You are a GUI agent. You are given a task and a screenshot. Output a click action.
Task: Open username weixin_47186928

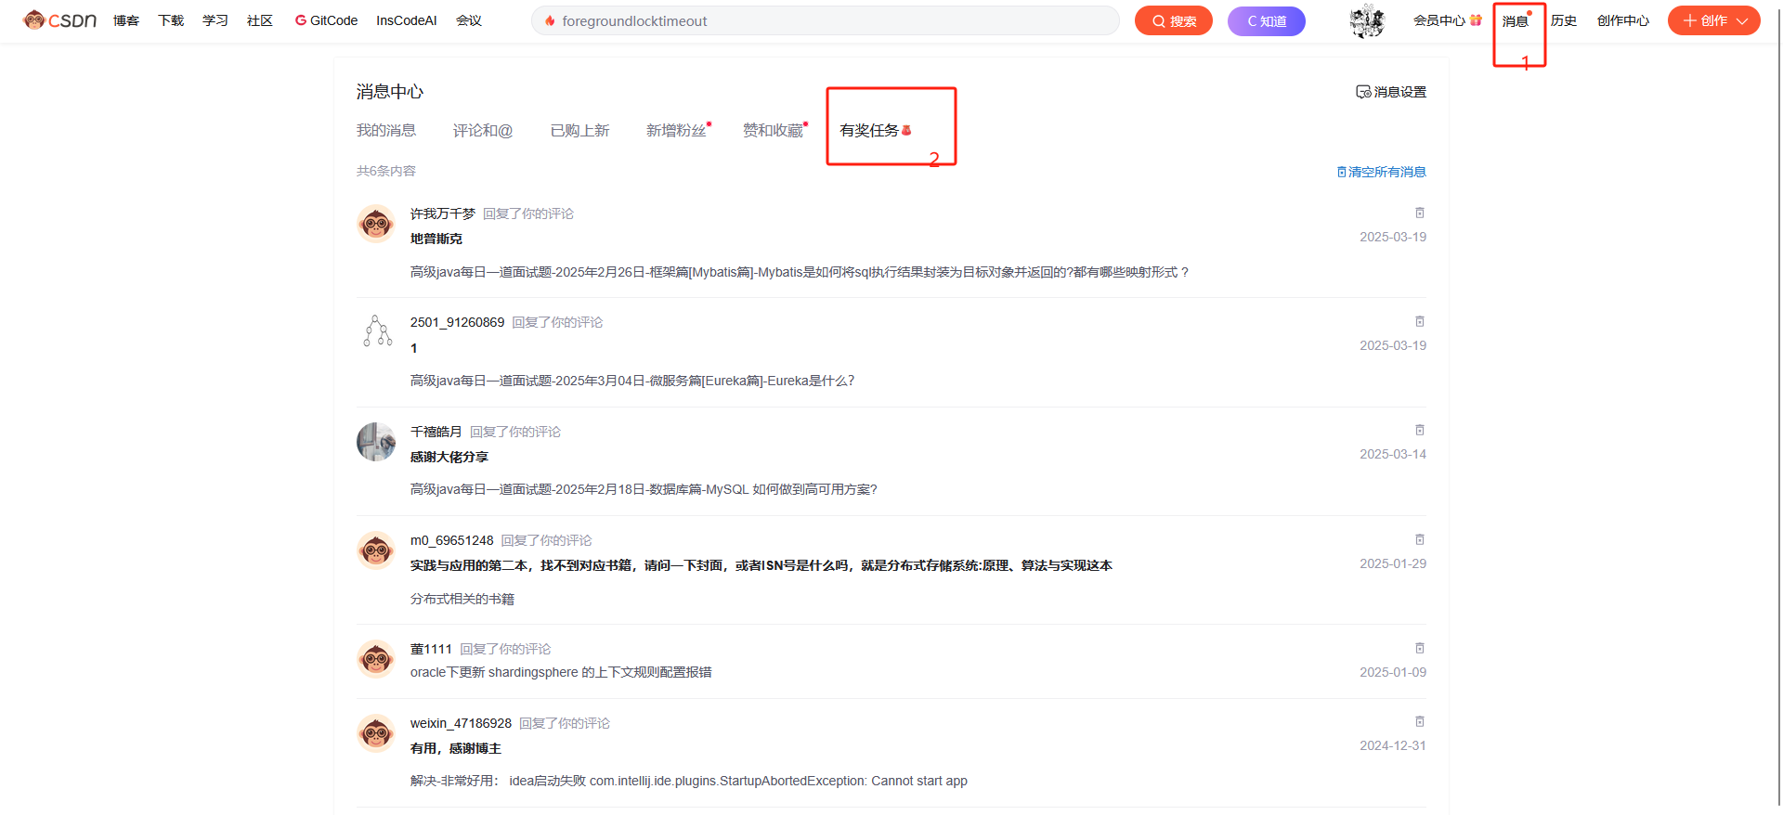(461, 723)
